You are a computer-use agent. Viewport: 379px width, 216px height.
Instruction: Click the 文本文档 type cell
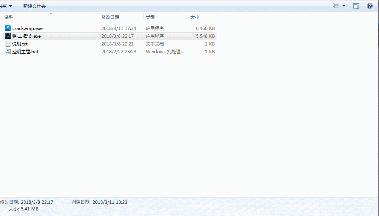click(x=155, y=44)
